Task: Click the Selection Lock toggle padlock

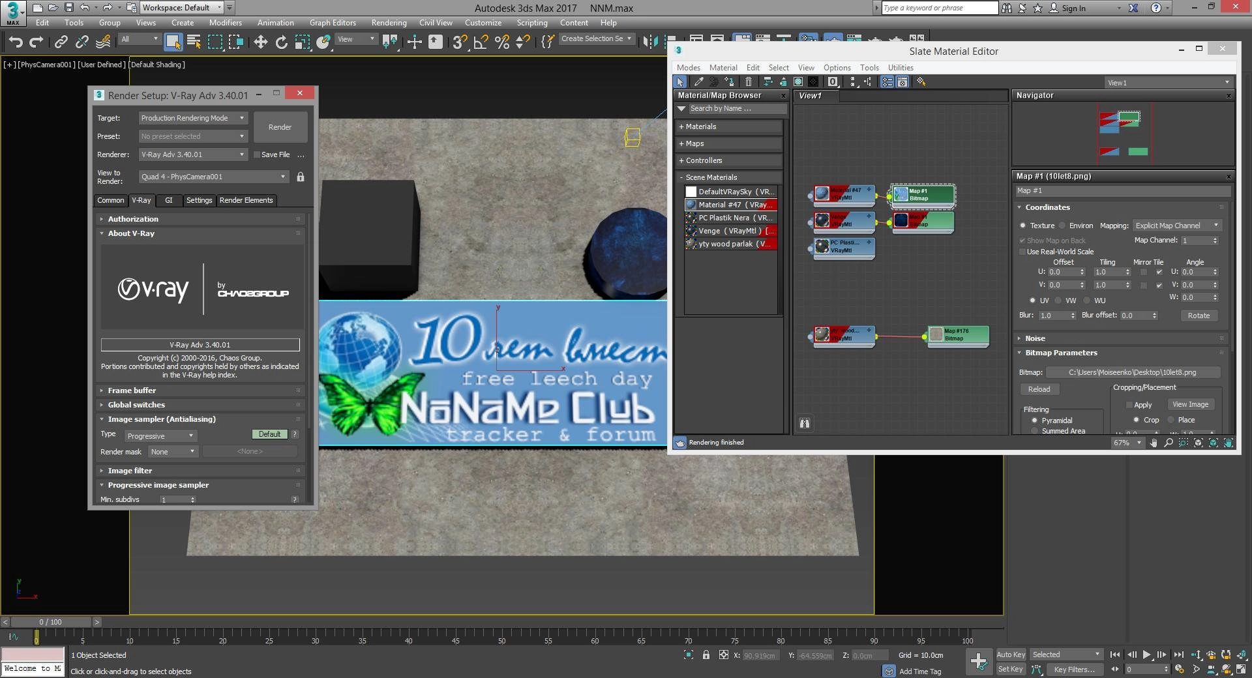Action: pyautogui.click(x=706, y=655)
